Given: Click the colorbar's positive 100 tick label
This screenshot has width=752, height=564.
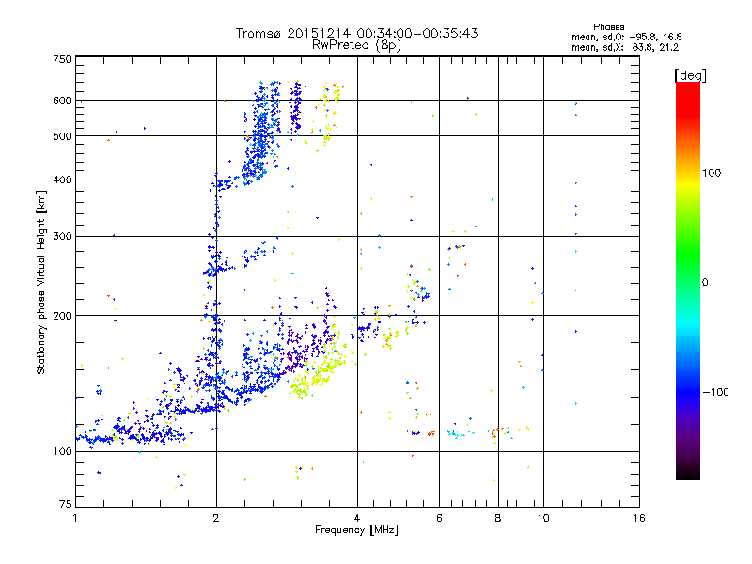Looking at the screenshot, I should tap(712, 173).
